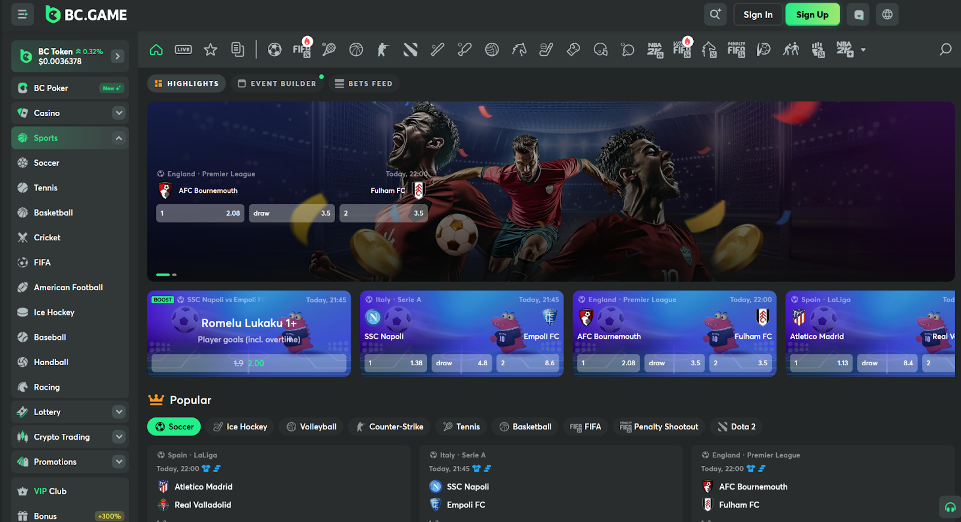
Task: Expand the Crypto Trading submenu
Action: tap(119, 437)
